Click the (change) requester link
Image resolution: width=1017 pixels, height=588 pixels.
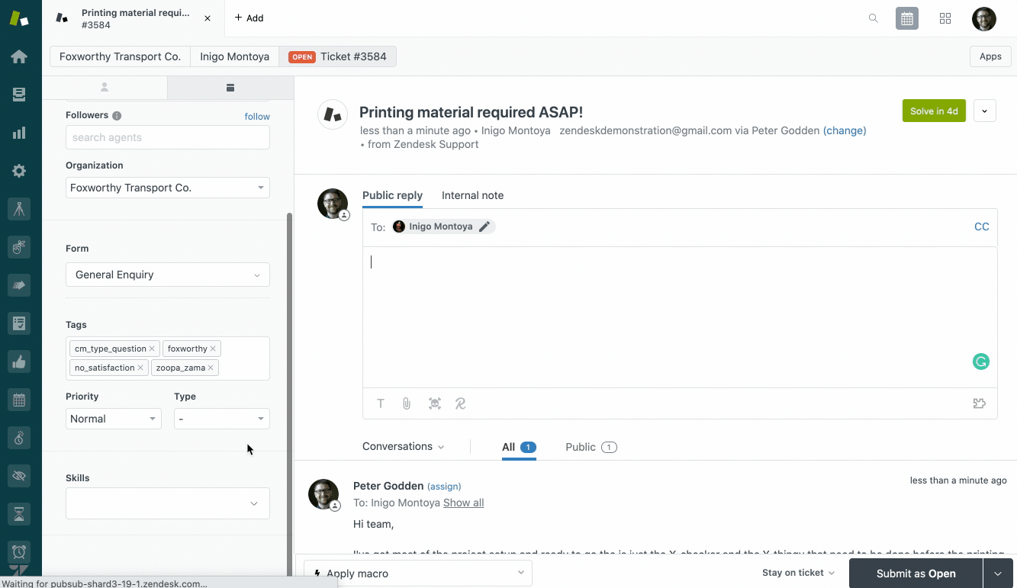click(845, 130)
